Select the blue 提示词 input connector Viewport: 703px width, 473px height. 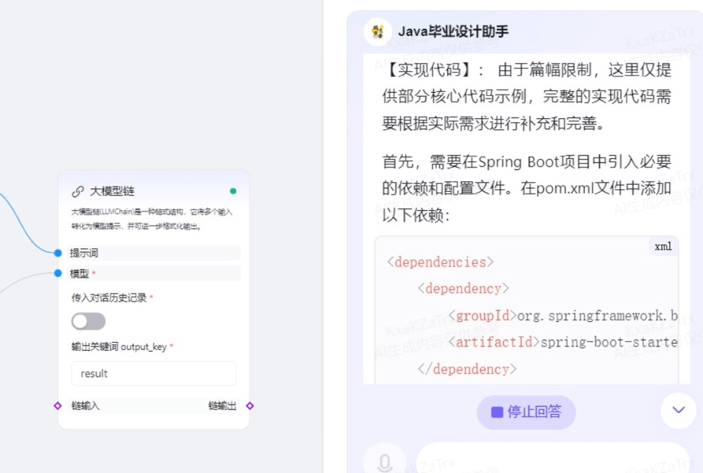point(58,253)
